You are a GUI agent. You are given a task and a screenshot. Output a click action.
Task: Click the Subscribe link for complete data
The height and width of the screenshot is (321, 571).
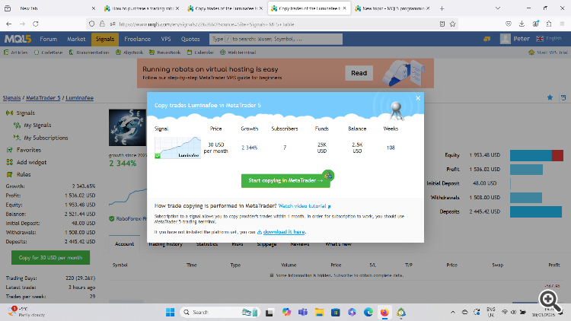coord(343,275)
